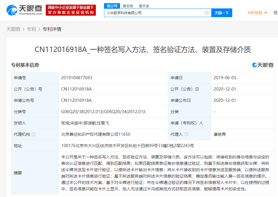
Task: Click the agent name 康艳青
Action: click(219, 134)
